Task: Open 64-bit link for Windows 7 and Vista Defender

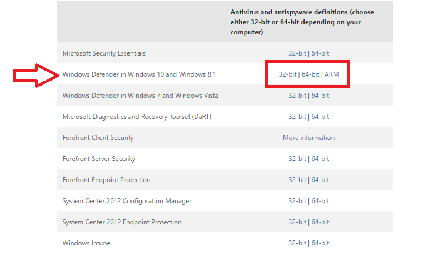Action: [320, 95]
